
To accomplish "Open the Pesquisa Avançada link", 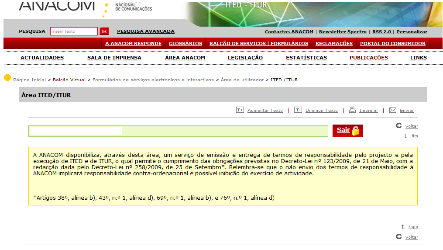I will [145, 31].
